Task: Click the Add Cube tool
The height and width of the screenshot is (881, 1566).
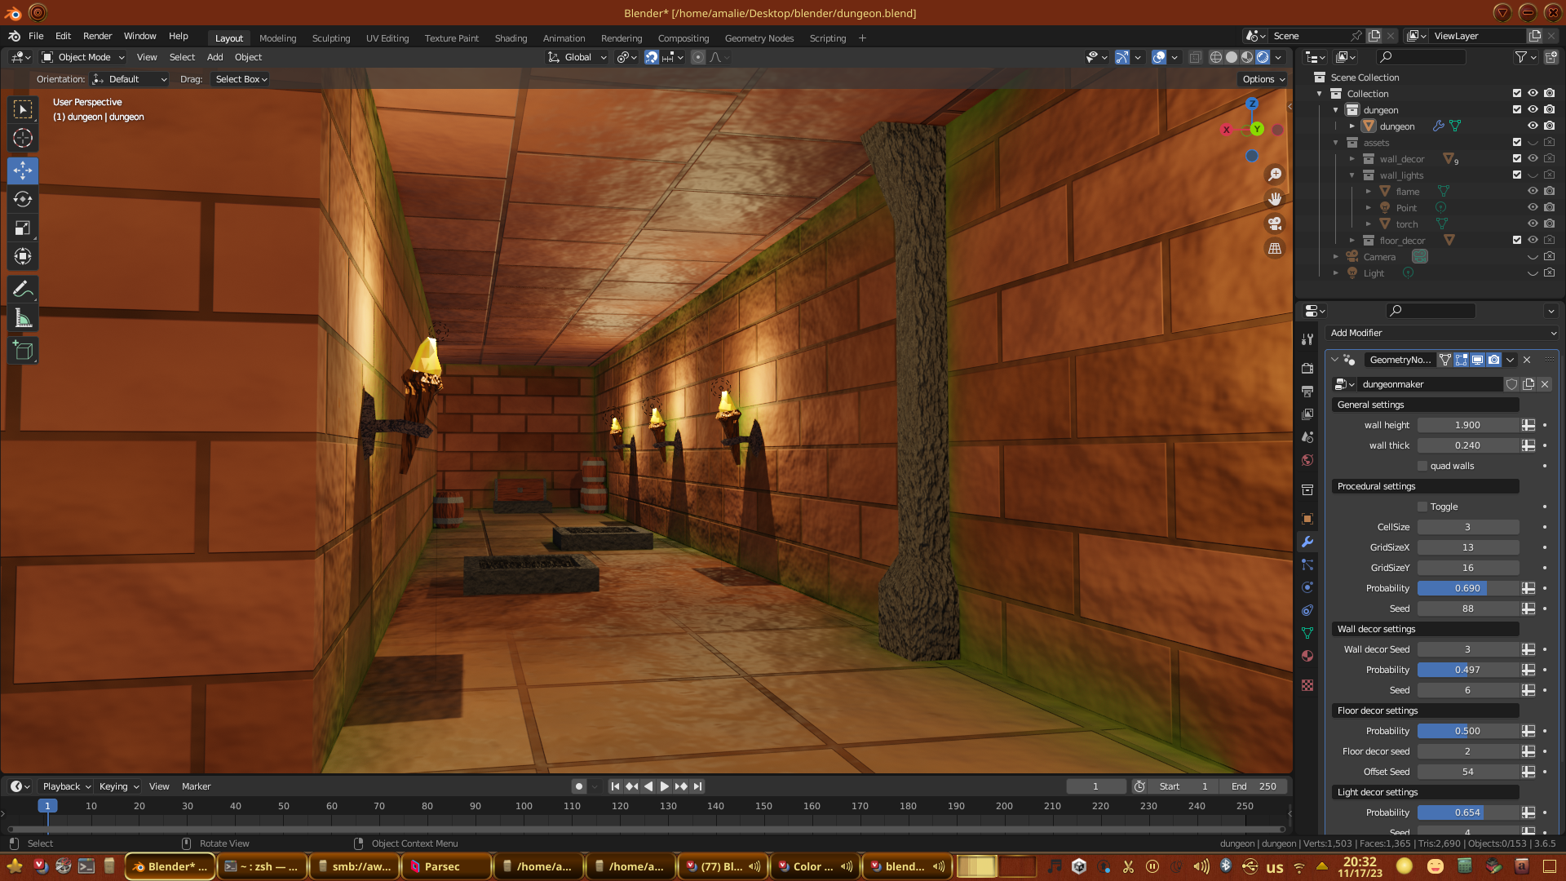Action: tap(23, 352)
